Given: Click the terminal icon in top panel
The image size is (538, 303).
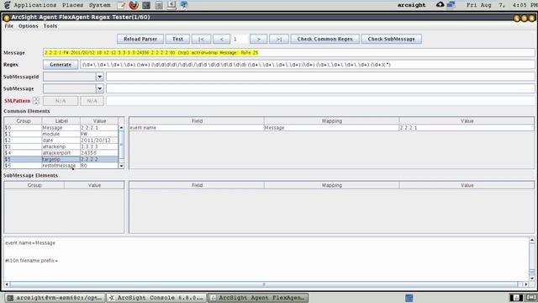Looking at the screenshot, I should [146, 5].
